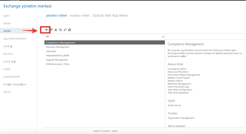The image size is (246, 134).
Task: Select the Hygiene Management row
Action: 105,60
